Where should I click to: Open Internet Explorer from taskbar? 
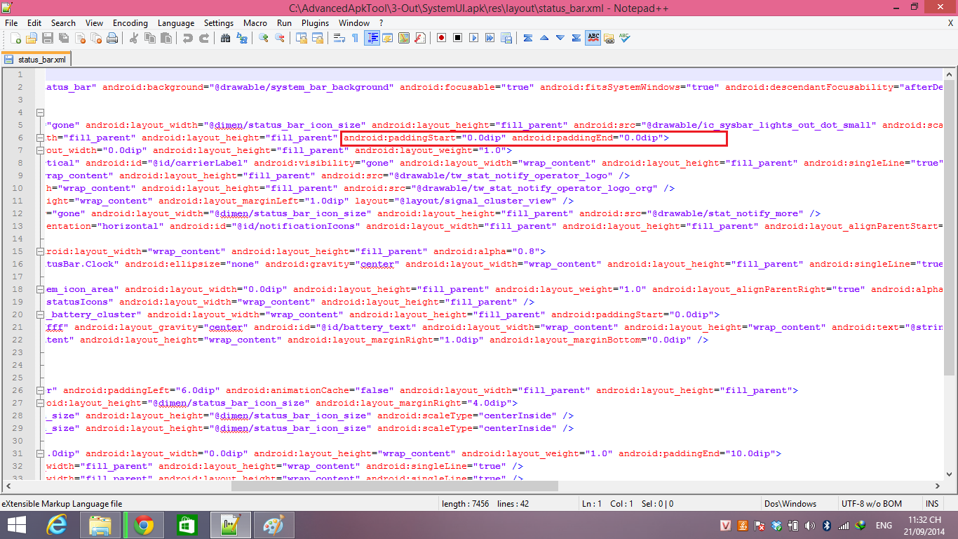(57, 525)
